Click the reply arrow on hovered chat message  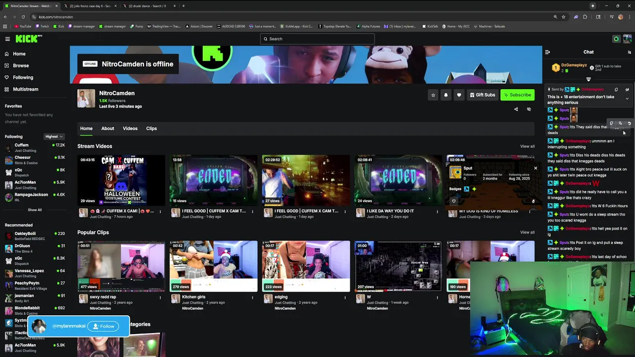[629, 123]
